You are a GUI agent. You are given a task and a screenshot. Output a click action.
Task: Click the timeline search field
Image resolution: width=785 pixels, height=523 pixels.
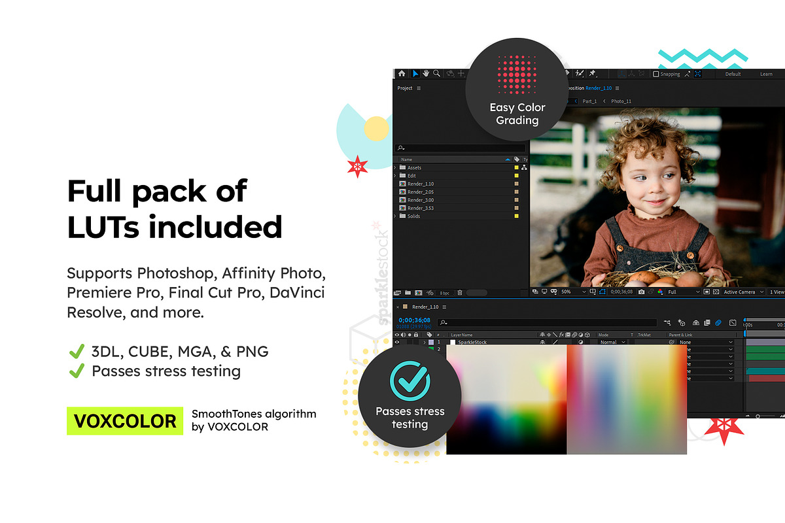pos(548,323)
